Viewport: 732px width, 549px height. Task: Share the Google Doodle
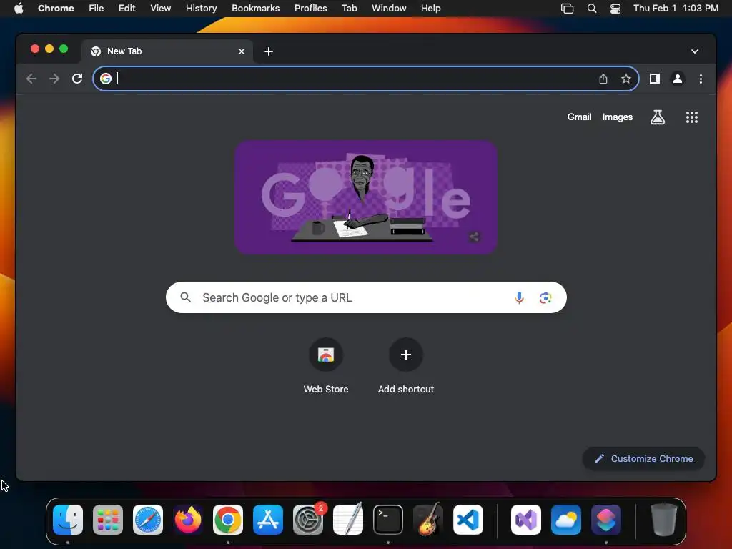tap(475, 237)
